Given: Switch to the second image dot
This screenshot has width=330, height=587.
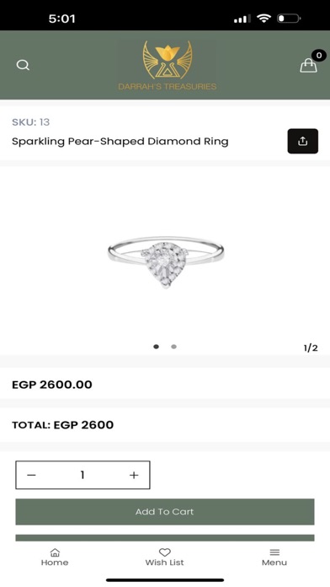Looking at the screenshot, I should coord(173,347).
